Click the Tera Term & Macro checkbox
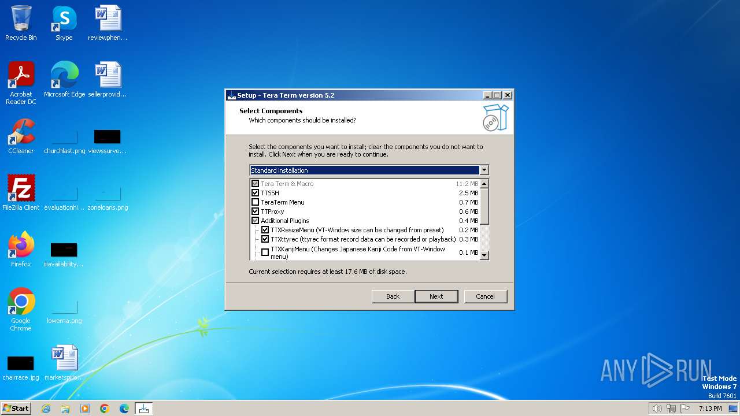 pyautogui.click(x=255, y=184)
